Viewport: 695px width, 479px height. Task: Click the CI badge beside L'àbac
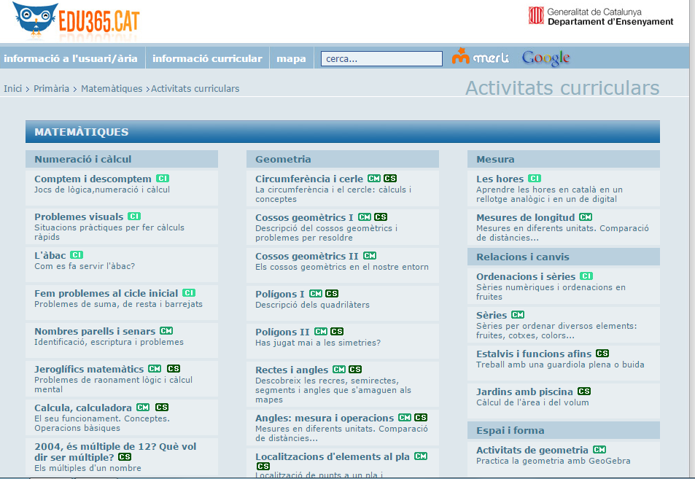[x=77, y=255]
